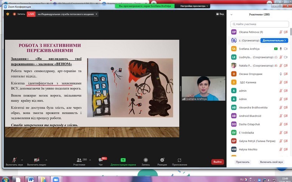Toggle the muted microphone for Halyna Meshko
This screenshot has height=182, width=292.
coord(281,149)
